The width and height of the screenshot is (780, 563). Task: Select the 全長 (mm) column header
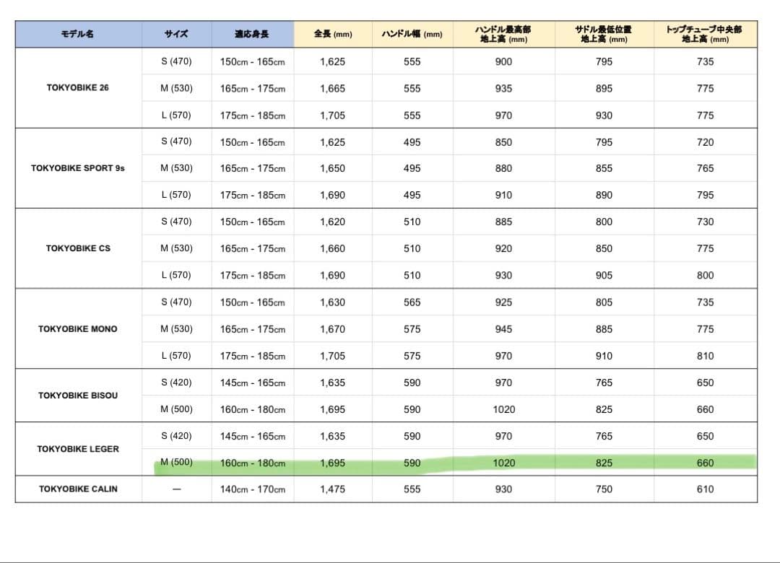click(333, 35)
